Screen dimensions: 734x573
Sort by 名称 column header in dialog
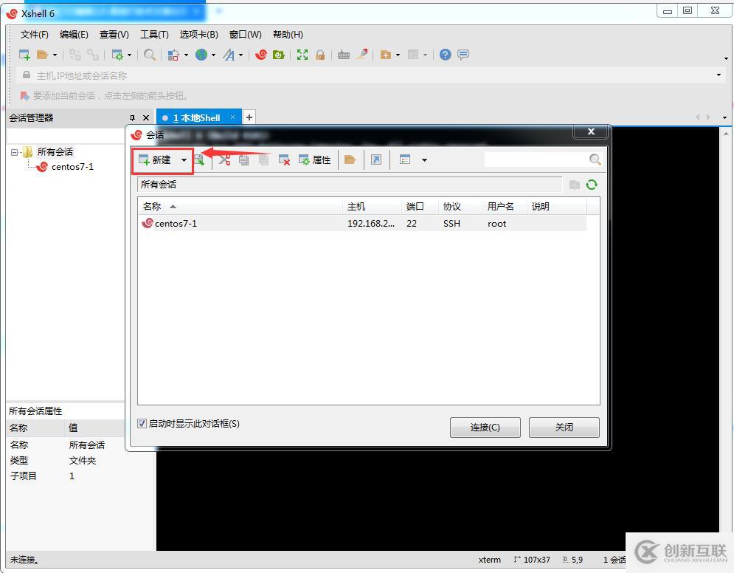point(240,206)
